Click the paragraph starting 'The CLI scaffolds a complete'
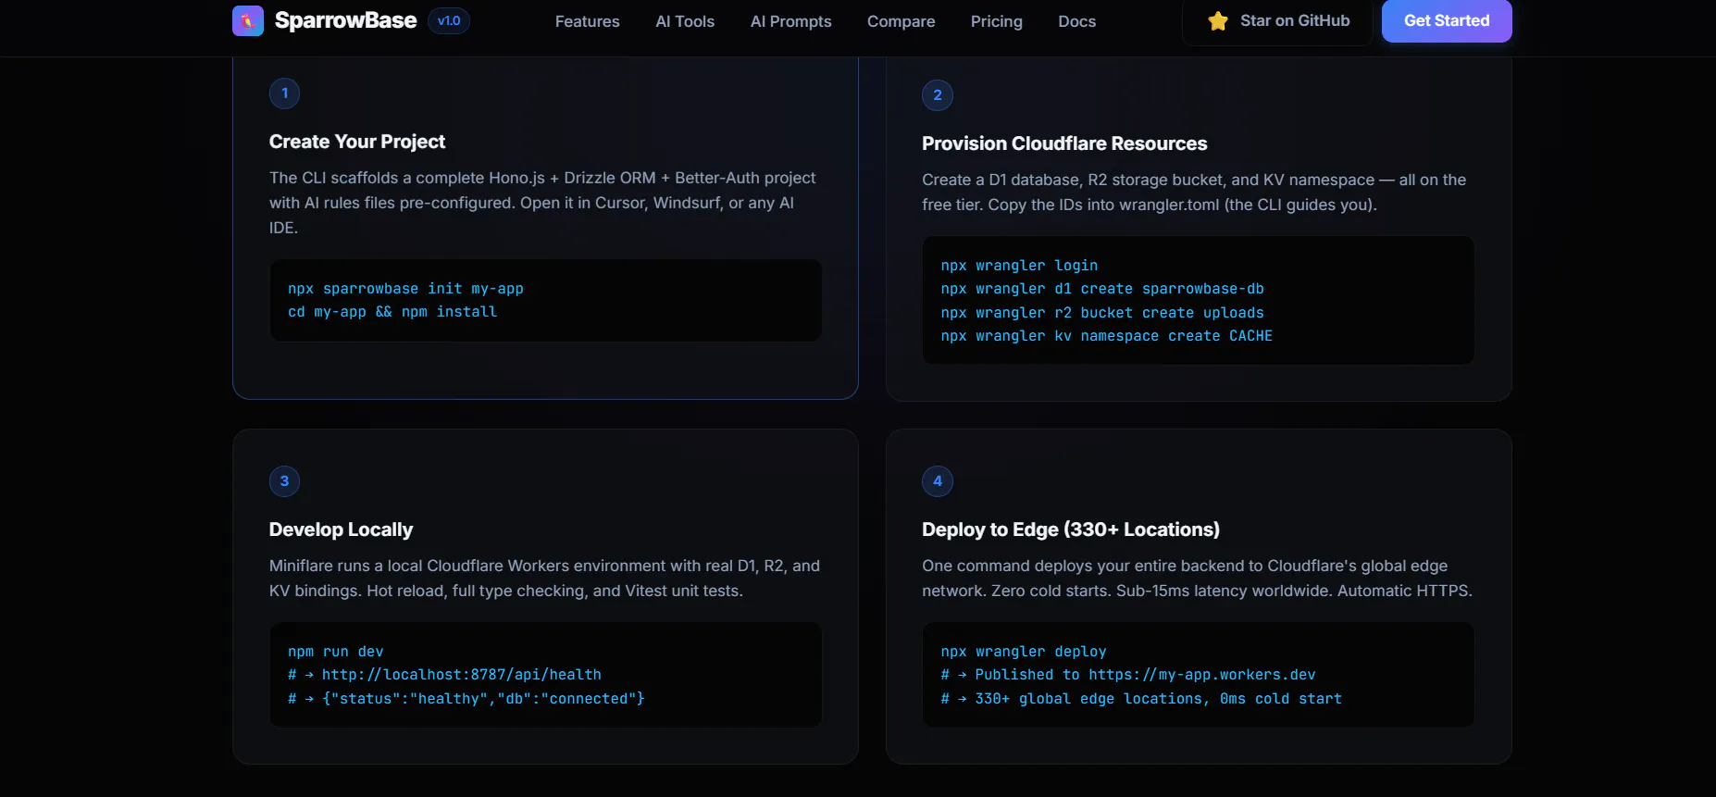 tap(544, 203)
